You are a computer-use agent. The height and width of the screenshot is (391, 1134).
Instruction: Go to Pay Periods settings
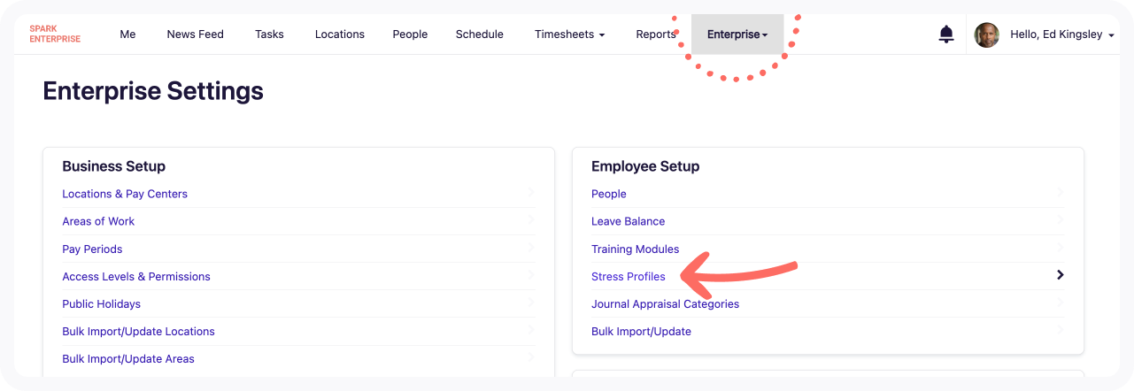coord(92,249)
